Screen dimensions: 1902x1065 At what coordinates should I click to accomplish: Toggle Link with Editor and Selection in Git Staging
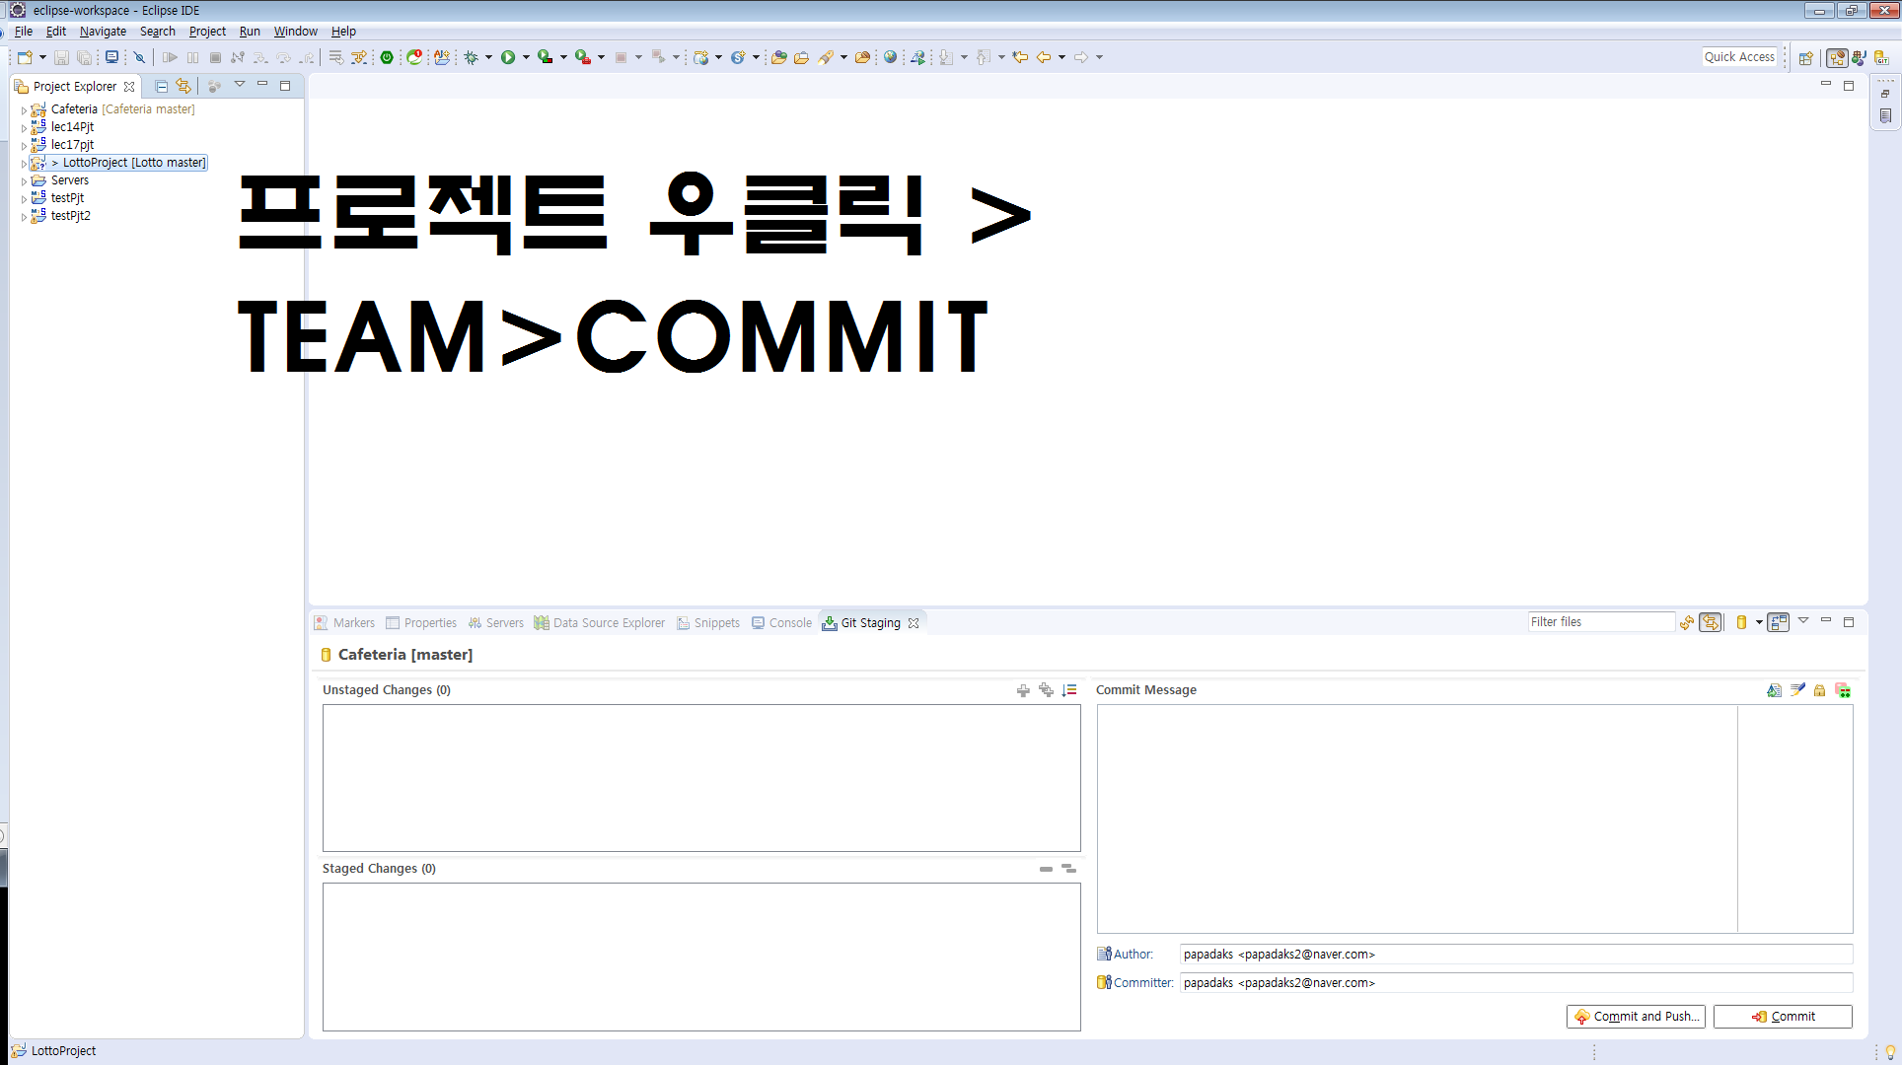pyautogui.click(x=1711, y=622)
